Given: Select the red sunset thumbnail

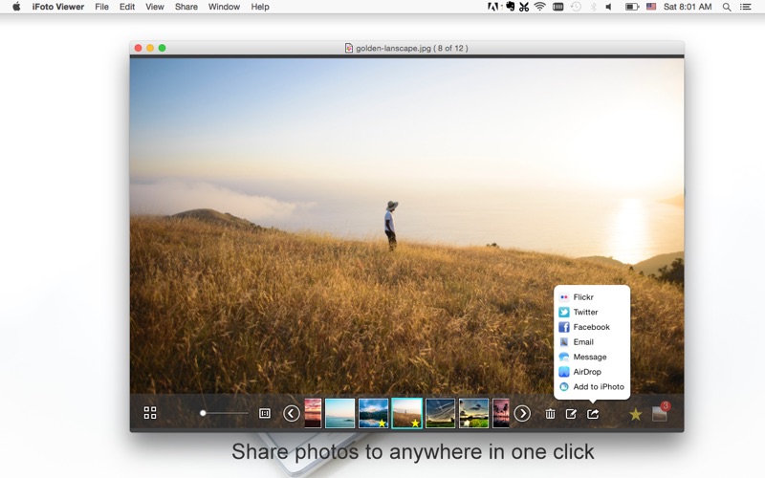Looking at the screenshot, I should click(x=313, y=413).
